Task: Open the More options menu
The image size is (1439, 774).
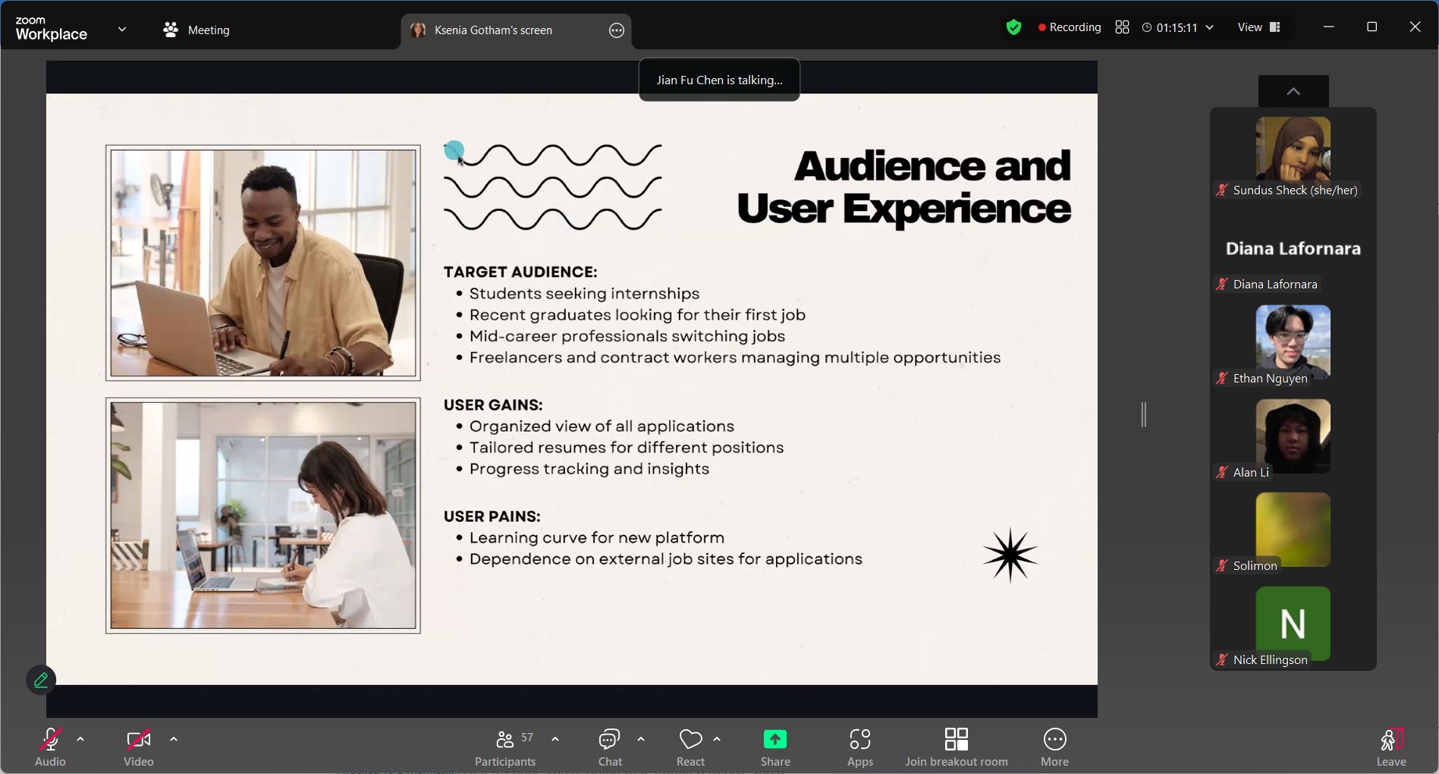Action: click(1054, 747)
